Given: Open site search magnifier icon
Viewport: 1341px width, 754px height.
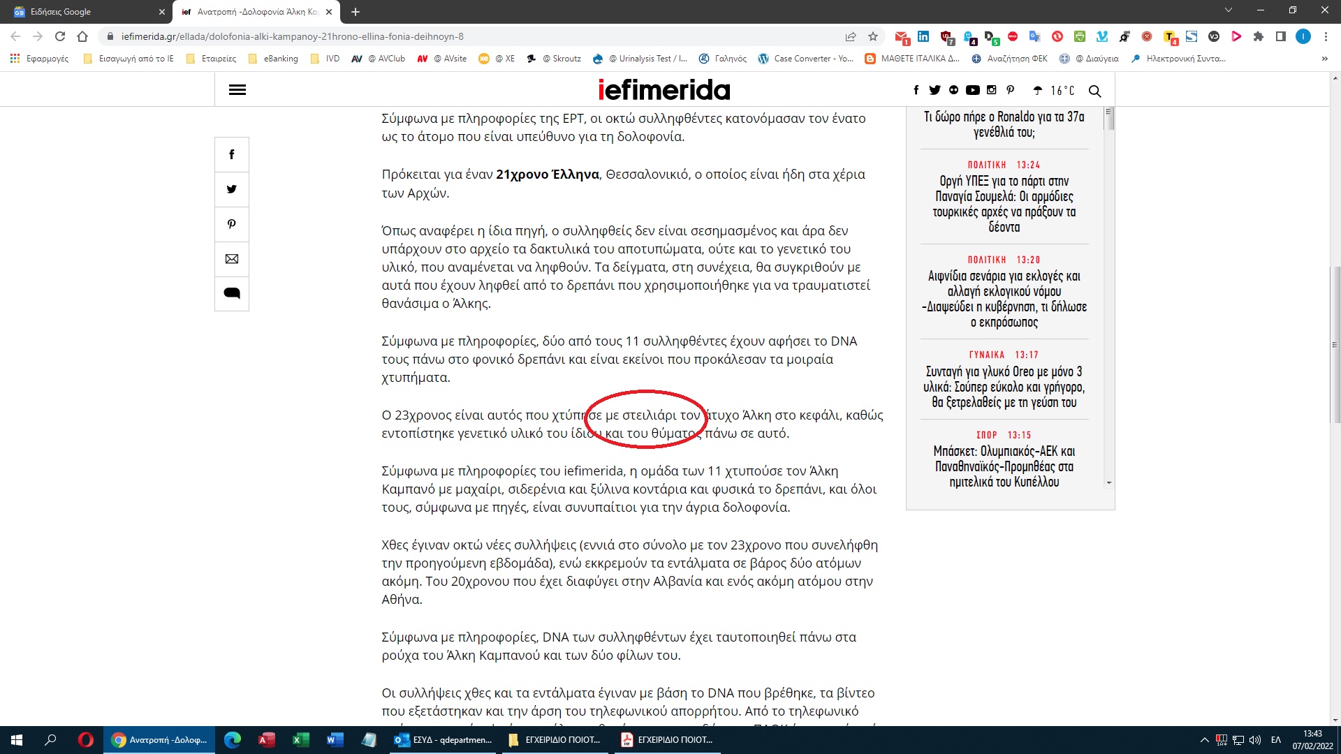Looking at the screenshot, I should click(x=1094, y=91).
